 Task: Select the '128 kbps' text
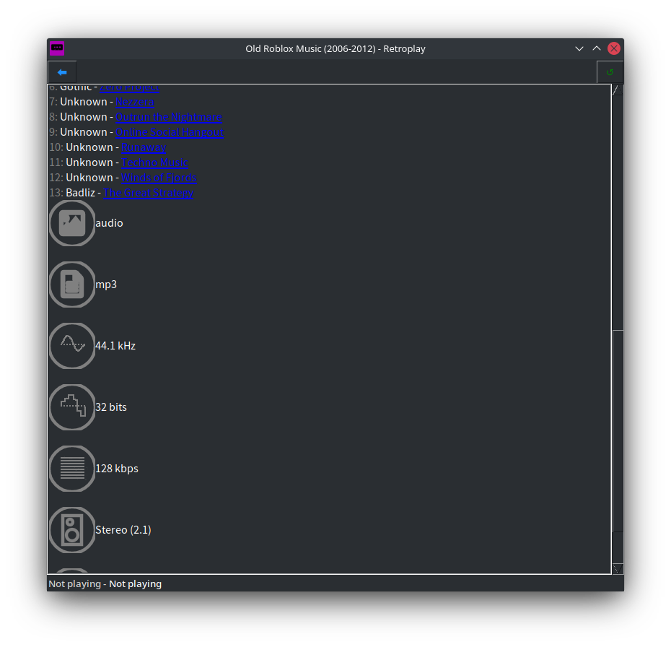click(x=117, y=469)
